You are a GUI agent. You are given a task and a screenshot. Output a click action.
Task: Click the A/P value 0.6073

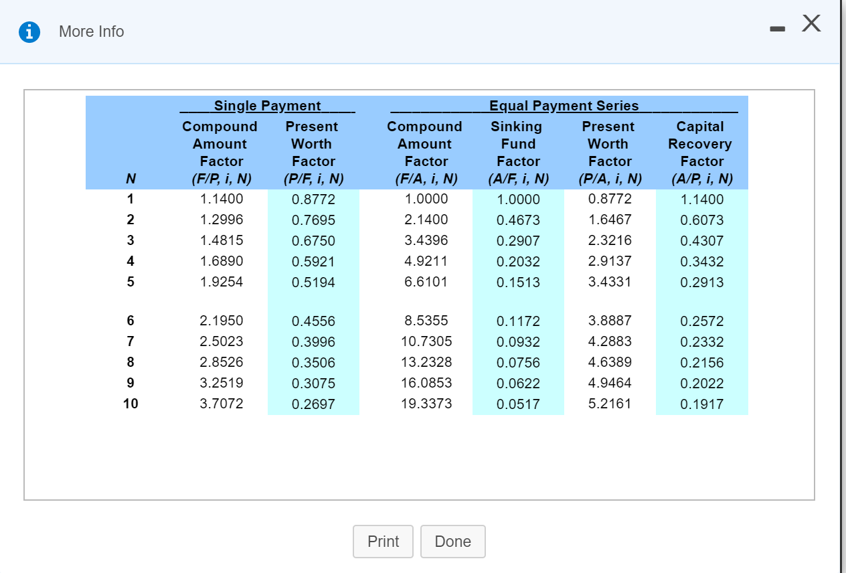[700, 220]
